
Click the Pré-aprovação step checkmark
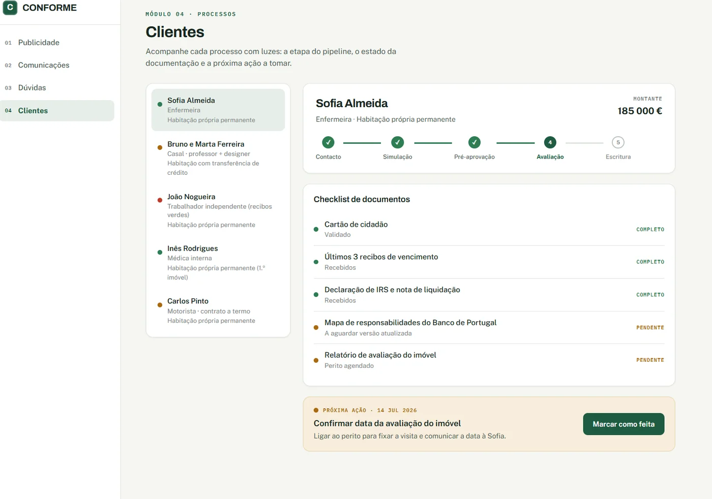[474, 142]
